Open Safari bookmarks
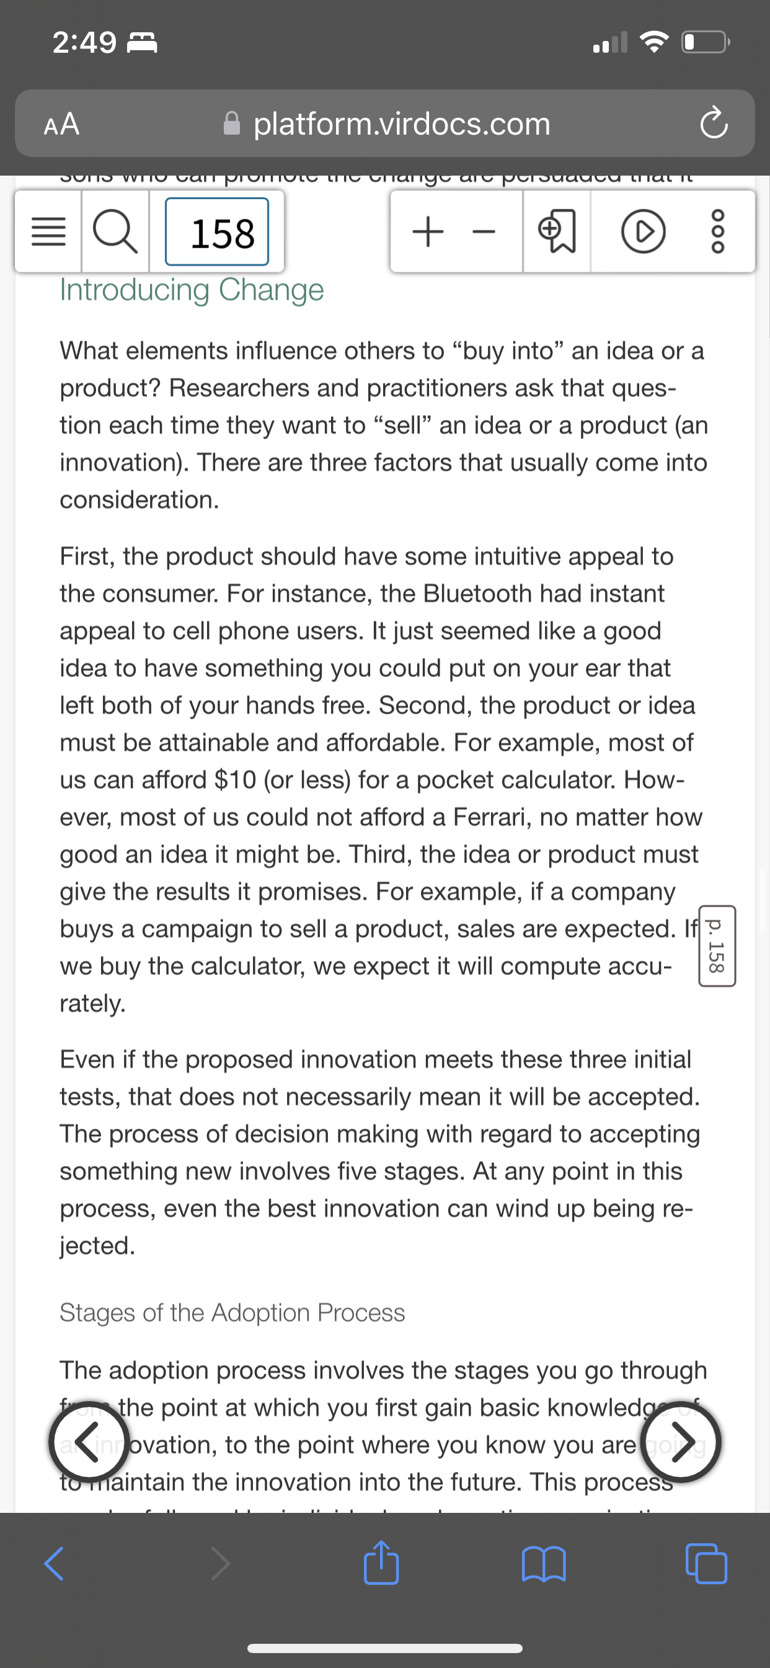Screen dimensions: 770x1668 tap(544, 1564)
